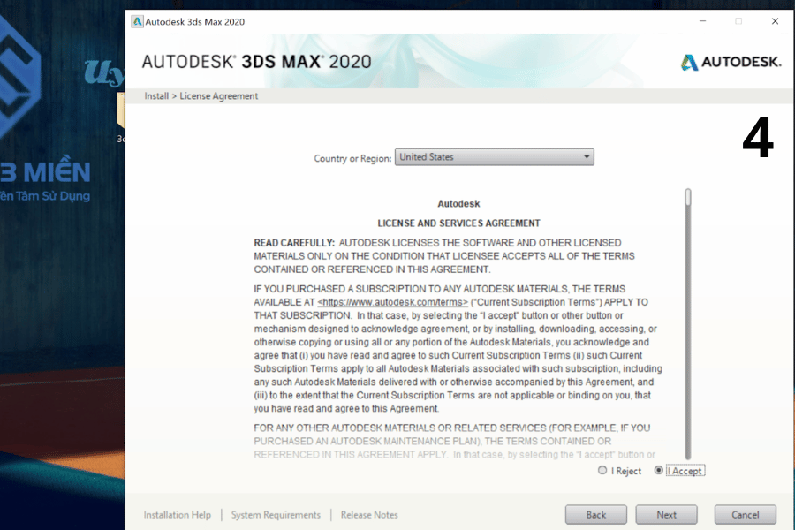Click the 3ds Max icon in title bar
The width and height of the screenshot is (795, 530).
point(137,21)
